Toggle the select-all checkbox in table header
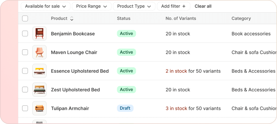Viewport: 277px width, 124px height. pos(25,19)
